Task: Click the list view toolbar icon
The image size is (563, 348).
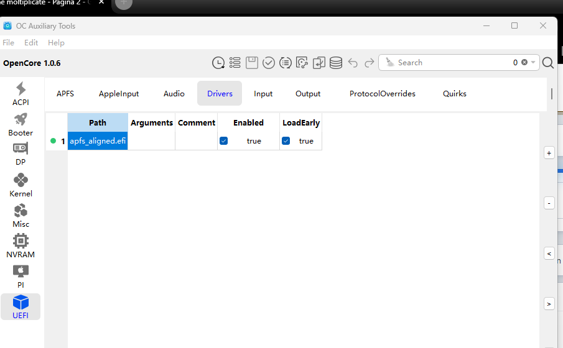Action: tap(235, 63)
